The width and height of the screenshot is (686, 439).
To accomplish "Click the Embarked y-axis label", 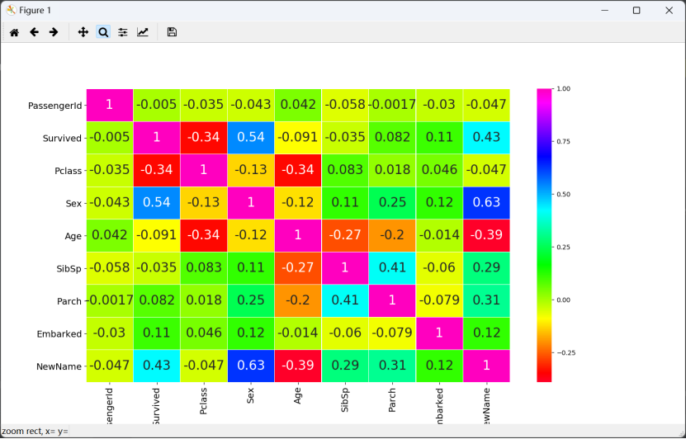I will [59, 334].
